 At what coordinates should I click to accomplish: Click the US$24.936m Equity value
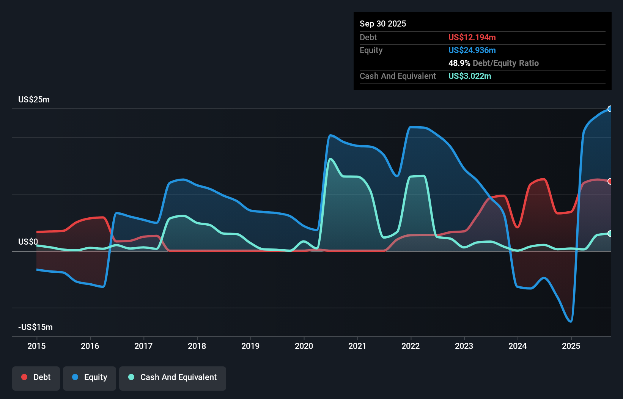[x=472, y=50]
